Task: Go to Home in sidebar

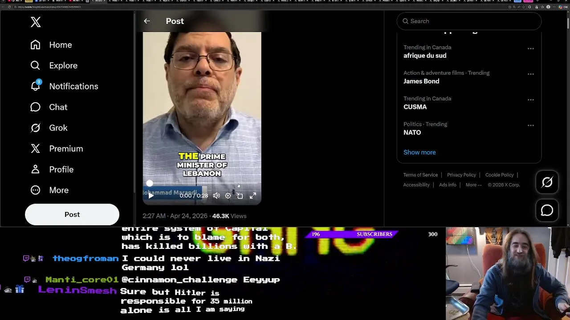Action: pos(51,45)
